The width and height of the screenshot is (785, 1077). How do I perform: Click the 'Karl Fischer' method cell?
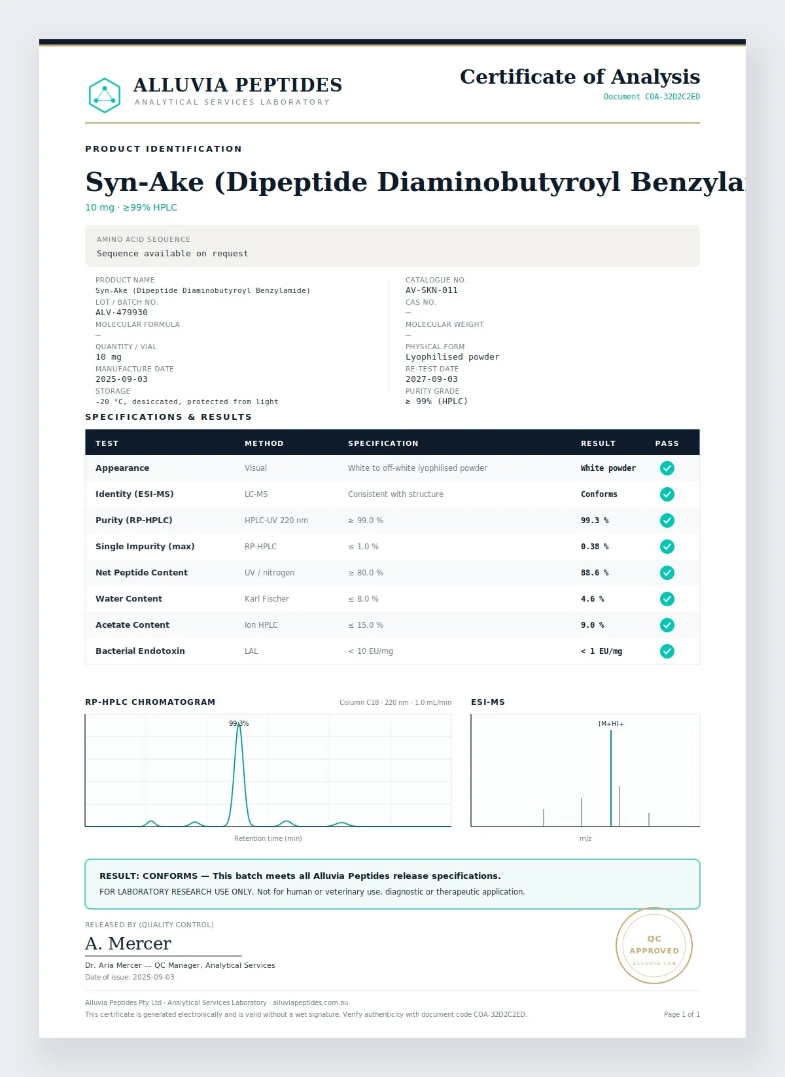(x=267, y=599)
